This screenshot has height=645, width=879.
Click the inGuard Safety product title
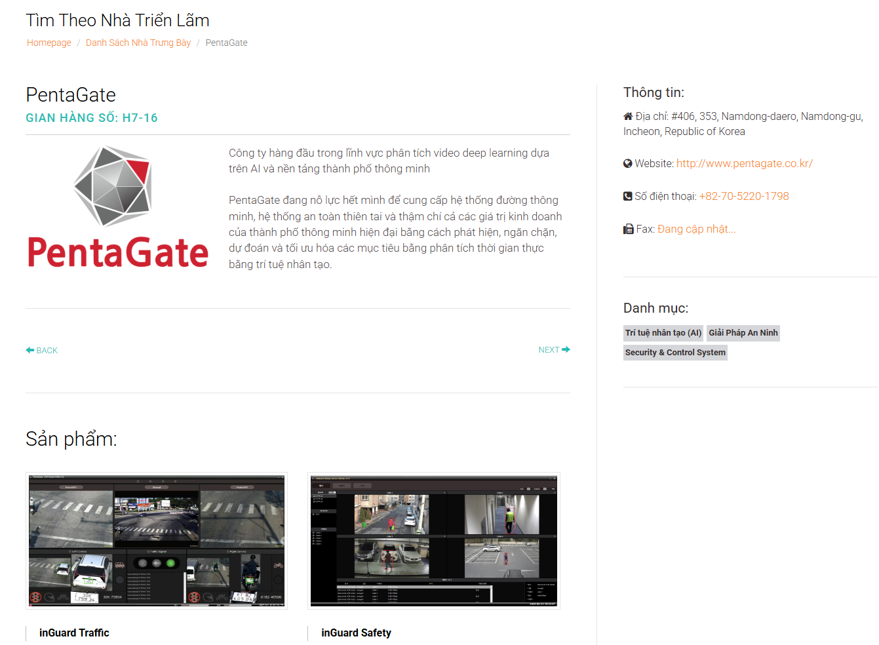pos(356,633)
